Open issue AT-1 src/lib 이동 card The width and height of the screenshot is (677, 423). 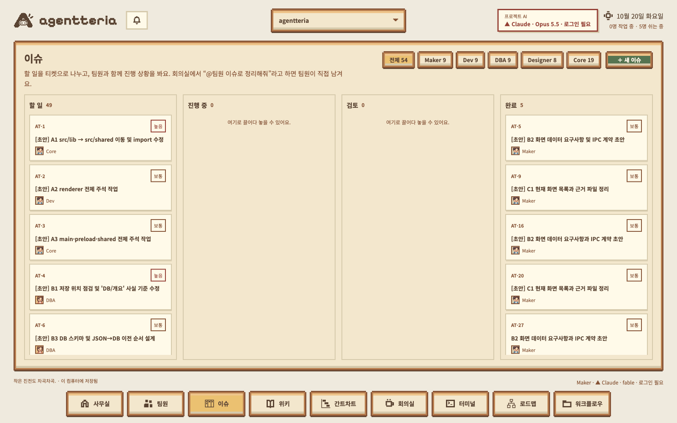pyautogui.click(x=100, y=138)
